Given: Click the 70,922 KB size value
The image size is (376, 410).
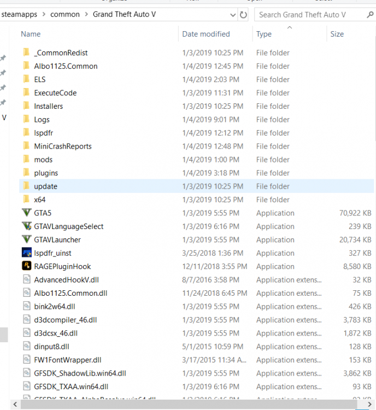Looking at the screenshot, I should pyautogui.click(x=355, y=213).
